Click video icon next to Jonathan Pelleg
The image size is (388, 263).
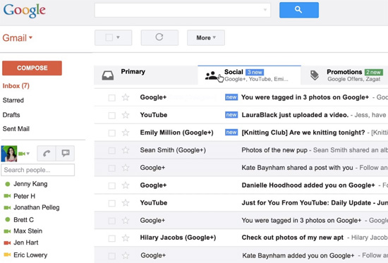tap(8, 207)
